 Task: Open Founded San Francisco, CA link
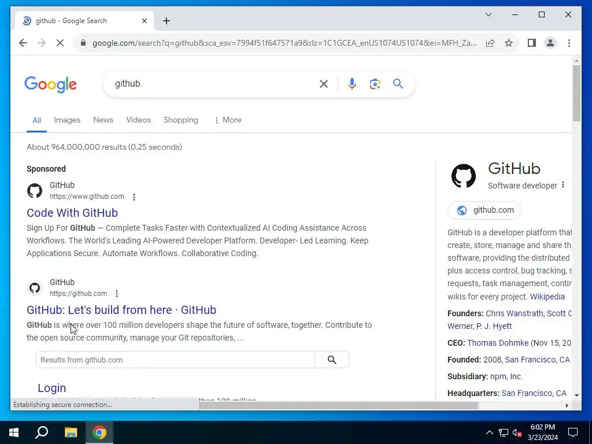tap(537, 360)
